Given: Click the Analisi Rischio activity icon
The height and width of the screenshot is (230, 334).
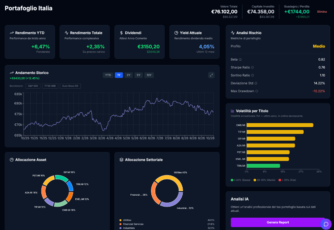Looking at the screenshot, I should coord(233,33).
